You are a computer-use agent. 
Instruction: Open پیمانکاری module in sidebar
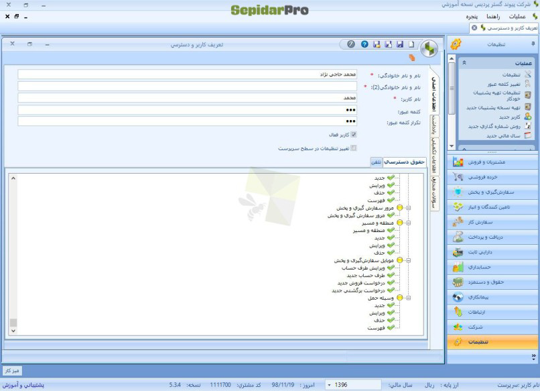492,297
